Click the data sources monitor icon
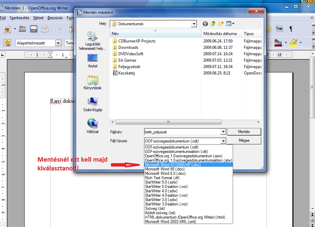 coord(280,29)
